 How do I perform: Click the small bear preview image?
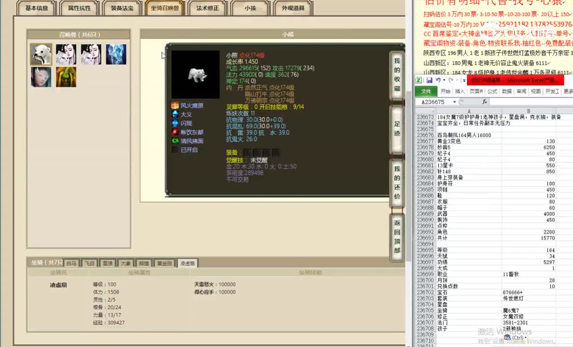pos(195,75)
